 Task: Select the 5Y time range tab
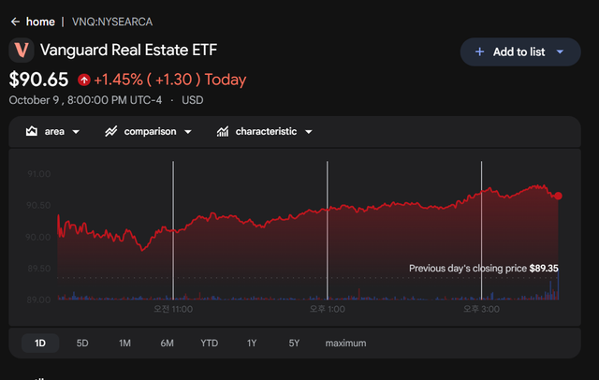point(294,343)
